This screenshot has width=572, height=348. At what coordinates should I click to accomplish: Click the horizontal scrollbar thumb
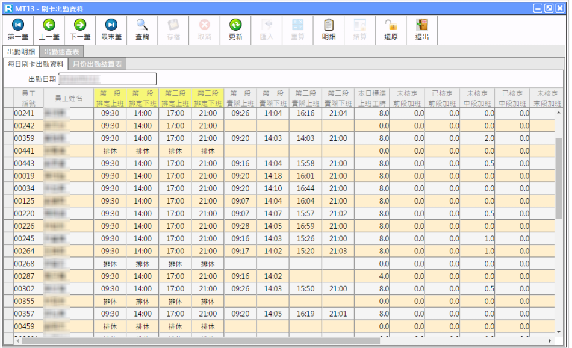point(201,341)
